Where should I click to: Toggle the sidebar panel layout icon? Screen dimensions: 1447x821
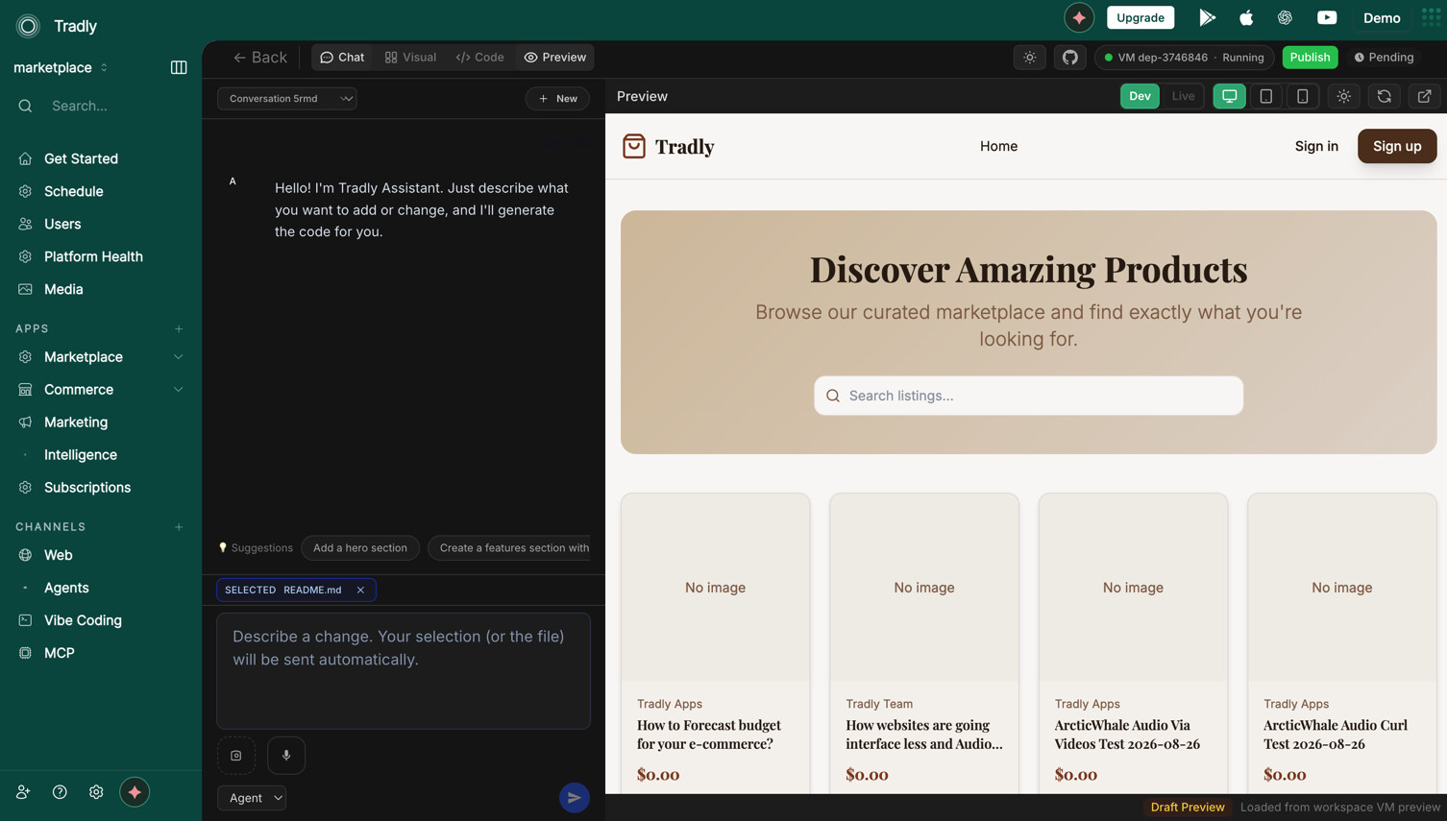click(179, 67)
